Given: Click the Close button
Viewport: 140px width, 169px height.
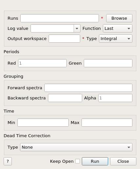Looking at the screenshot, I should coord(123,161).
